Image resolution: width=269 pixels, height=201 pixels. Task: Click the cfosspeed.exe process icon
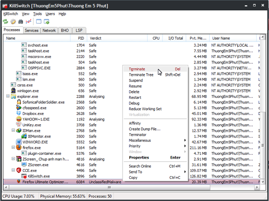click(x=19, y=108)
